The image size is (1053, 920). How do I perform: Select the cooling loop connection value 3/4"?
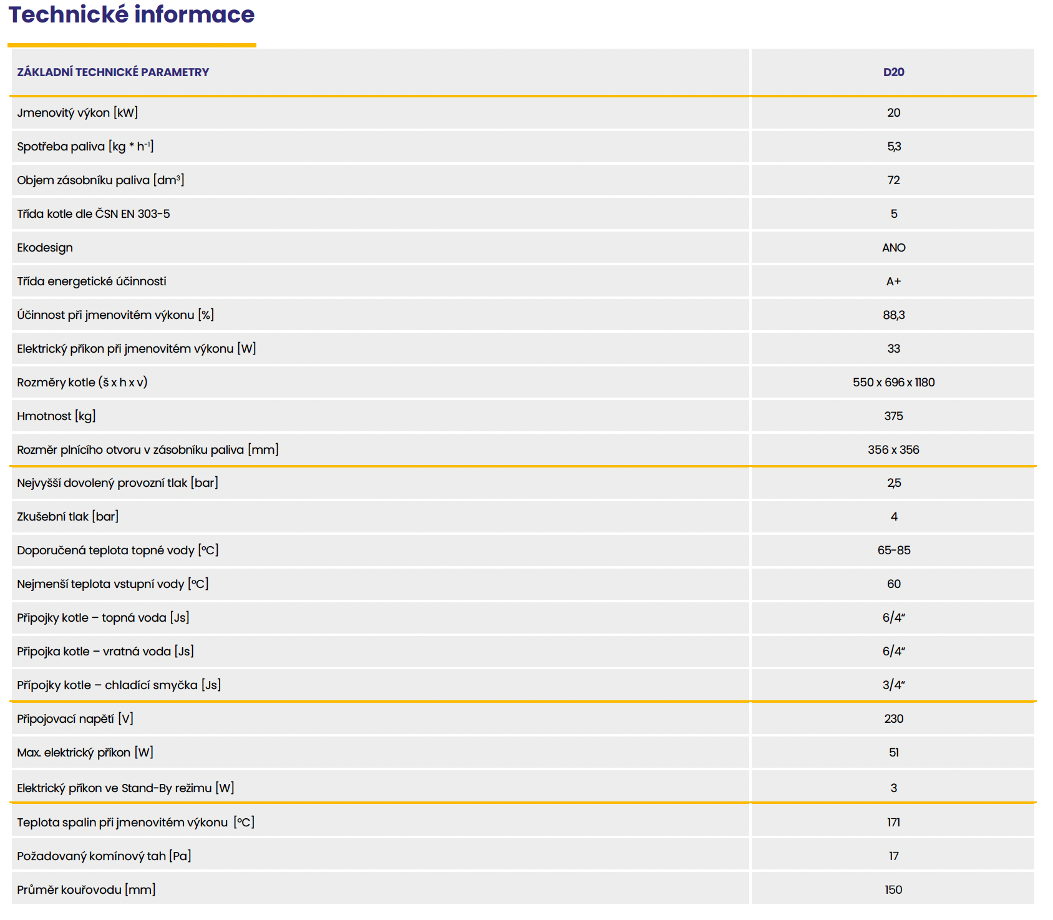point(893,685)
